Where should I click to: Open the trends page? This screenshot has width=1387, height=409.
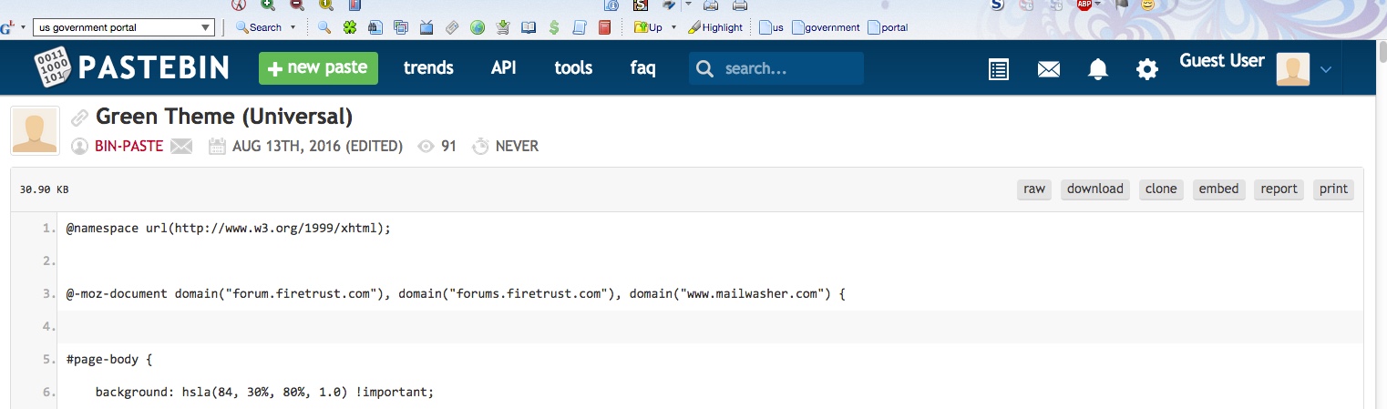point(428,68)
